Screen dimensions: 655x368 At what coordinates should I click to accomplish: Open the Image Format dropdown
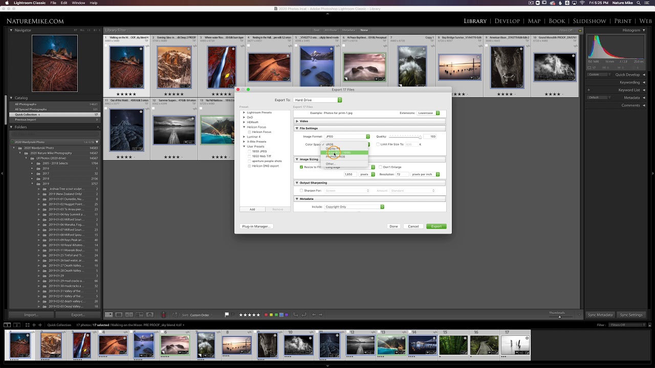[x=347, y=136]
